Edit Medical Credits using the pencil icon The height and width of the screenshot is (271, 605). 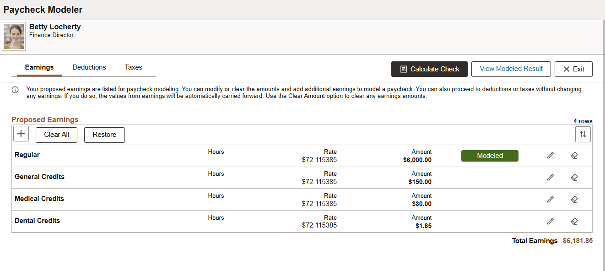[550, 199]
